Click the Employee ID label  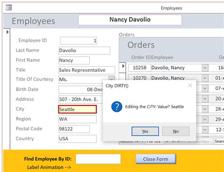pyautogui.click(x=33, y=41)
